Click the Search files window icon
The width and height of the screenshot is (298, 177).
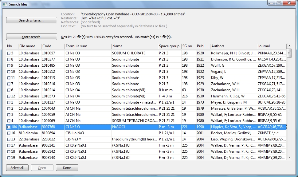pos(5,4)
